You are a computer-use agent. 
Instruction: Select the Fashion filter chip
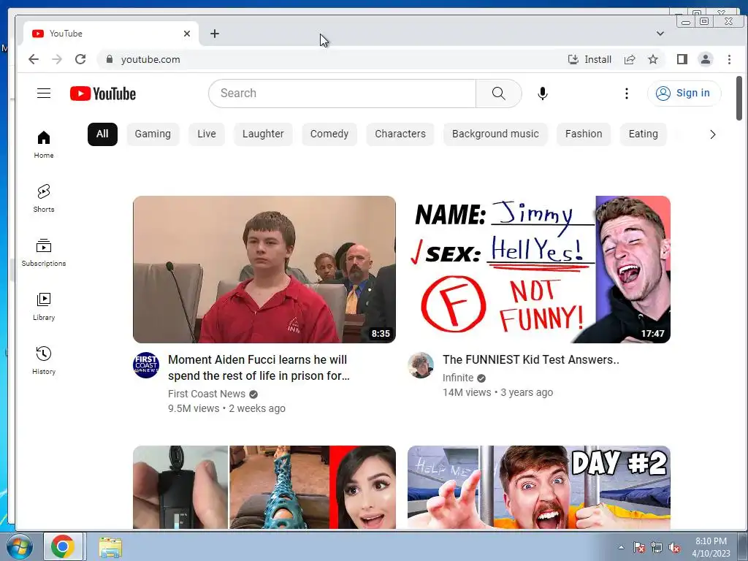tap(584, 134)
